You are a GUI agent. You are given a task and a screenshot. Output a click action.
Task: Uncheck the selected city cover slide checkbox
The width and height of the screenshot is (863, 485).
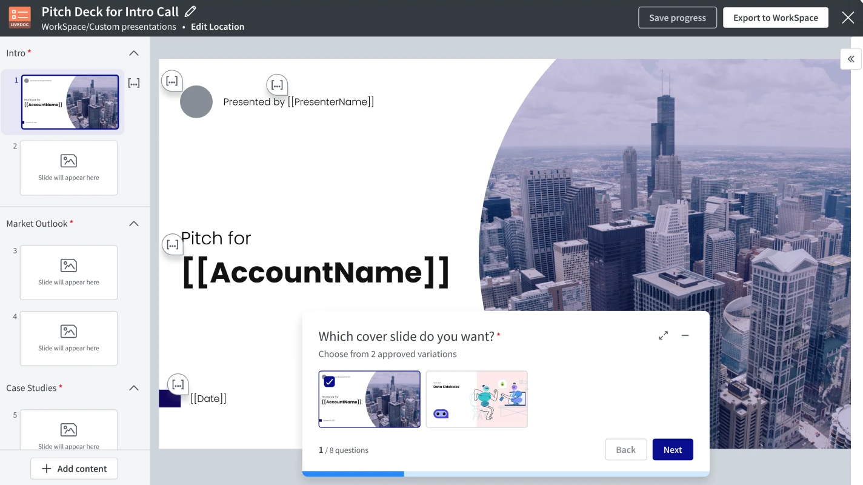click(x=329, y=381)
